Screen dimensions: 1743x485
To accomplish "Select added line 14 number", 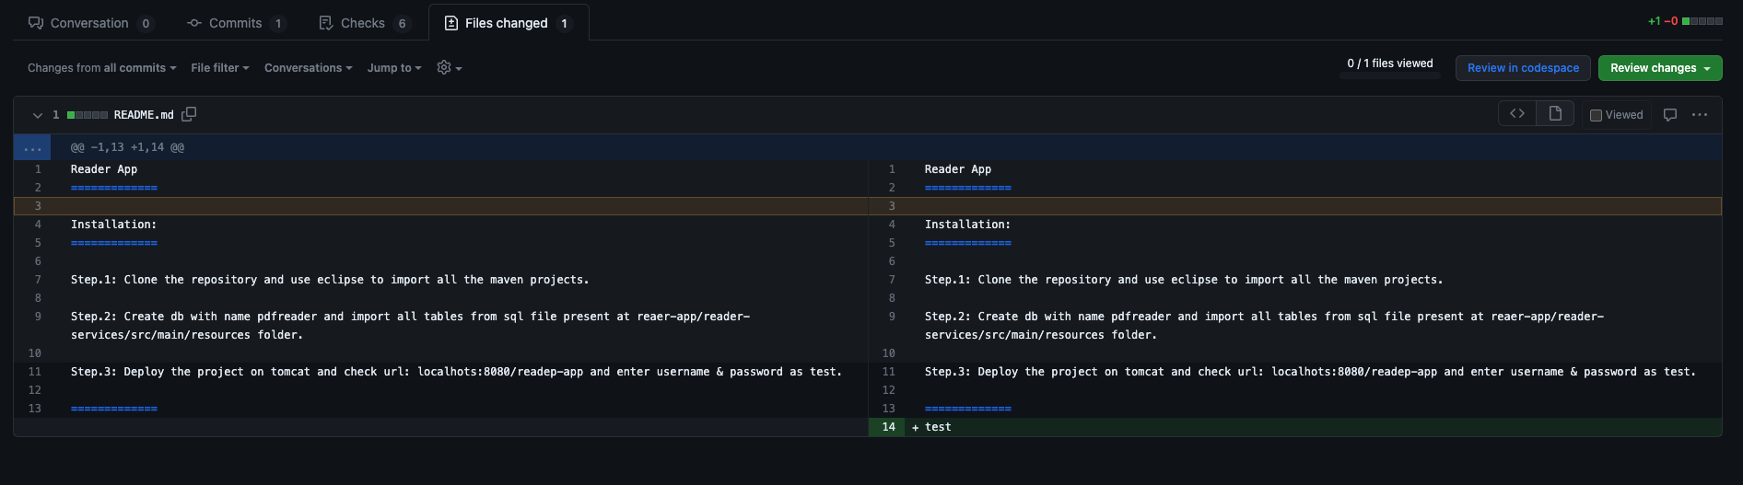I will [x=888, y=427].
